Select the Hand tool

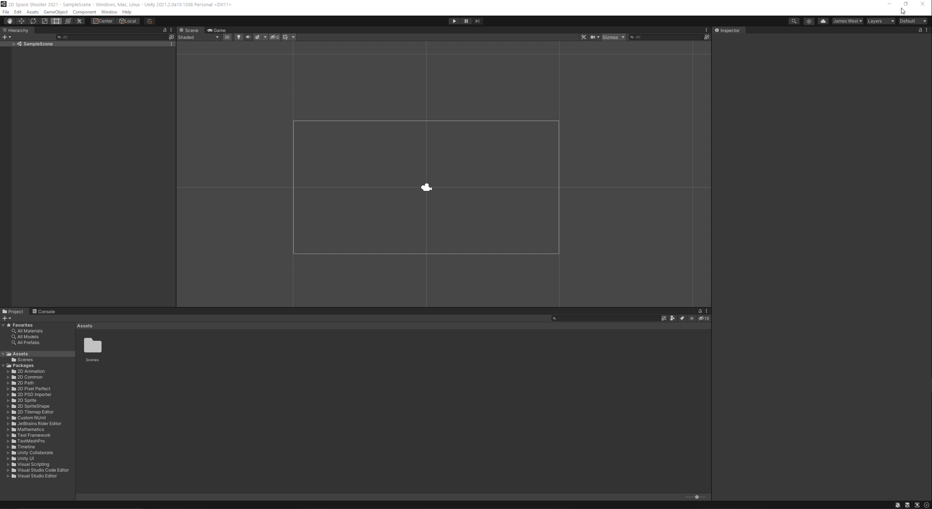click(9, 21)
